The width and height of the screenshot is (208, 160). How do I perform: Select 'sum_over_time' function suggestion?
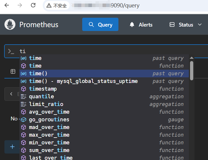(x=104, y=150)
